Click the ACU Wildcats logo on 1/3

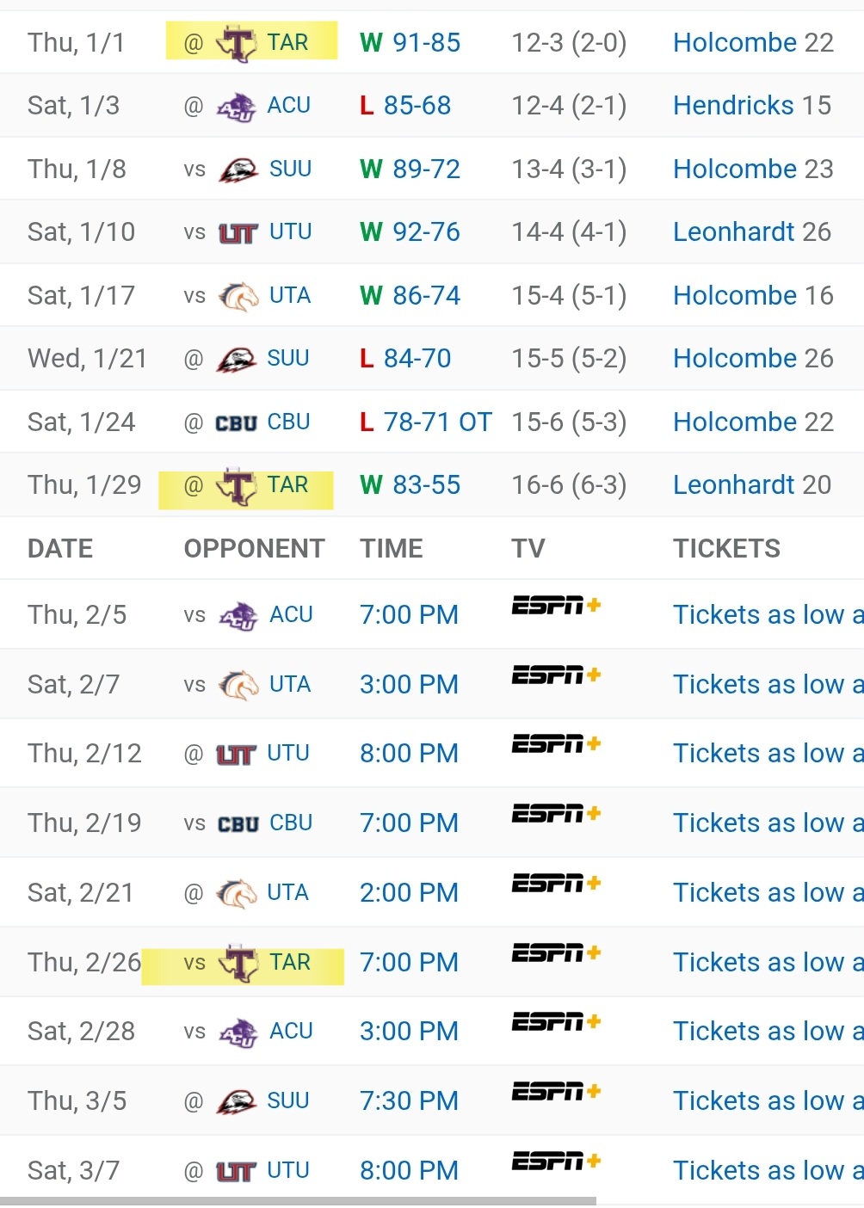click(x=237, y=107)
